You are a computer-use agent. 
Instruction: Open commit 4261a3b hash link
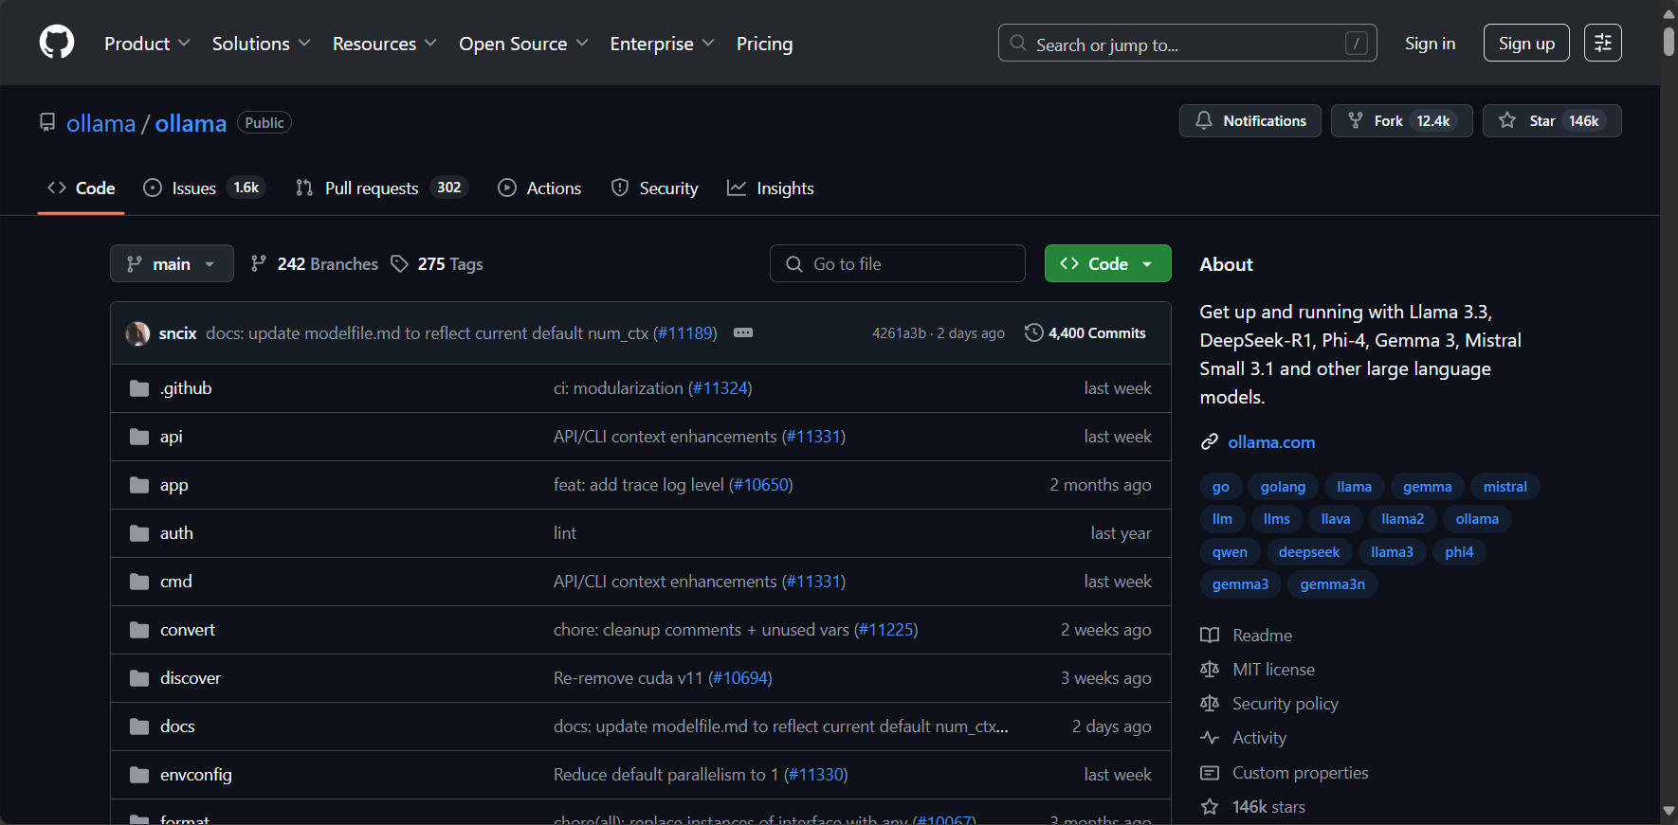coord(899,333)
